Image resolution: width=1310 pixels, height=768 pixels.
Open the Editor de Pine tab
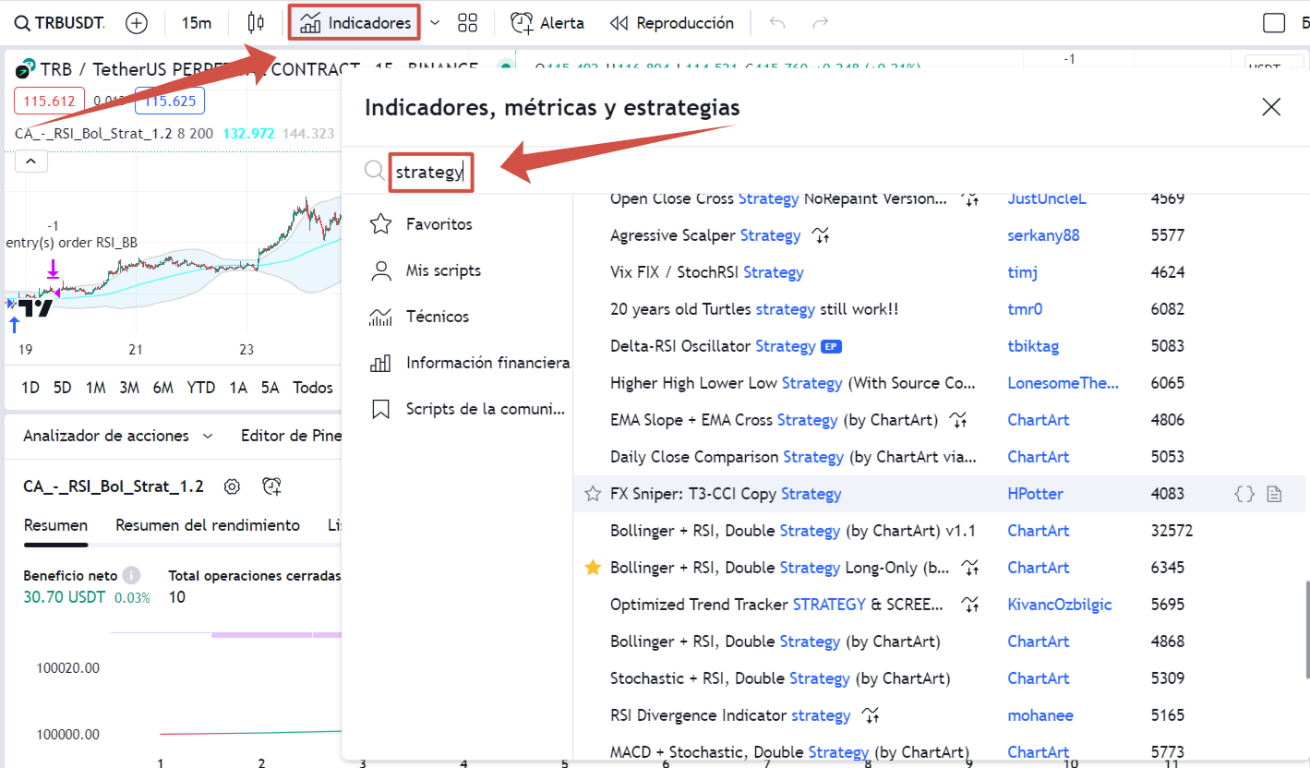coord(291,436)
